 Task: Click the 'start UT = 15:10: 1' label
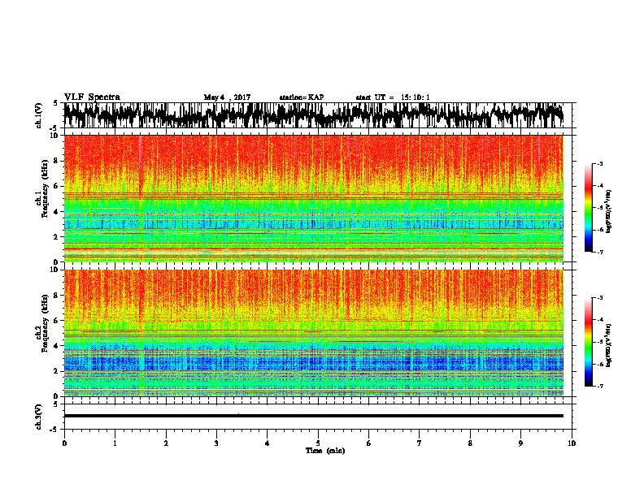393,97
